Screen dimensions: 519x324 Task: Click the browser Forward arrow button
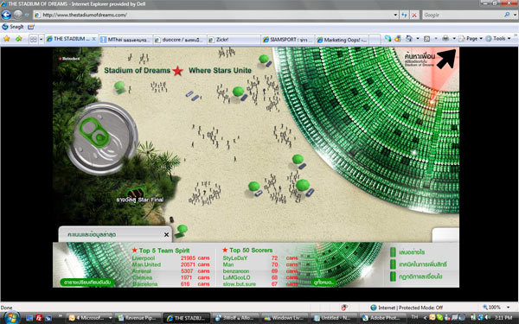18,15
